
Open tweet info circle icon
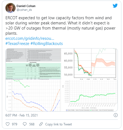pyautogui.click(x=116, y=115)
